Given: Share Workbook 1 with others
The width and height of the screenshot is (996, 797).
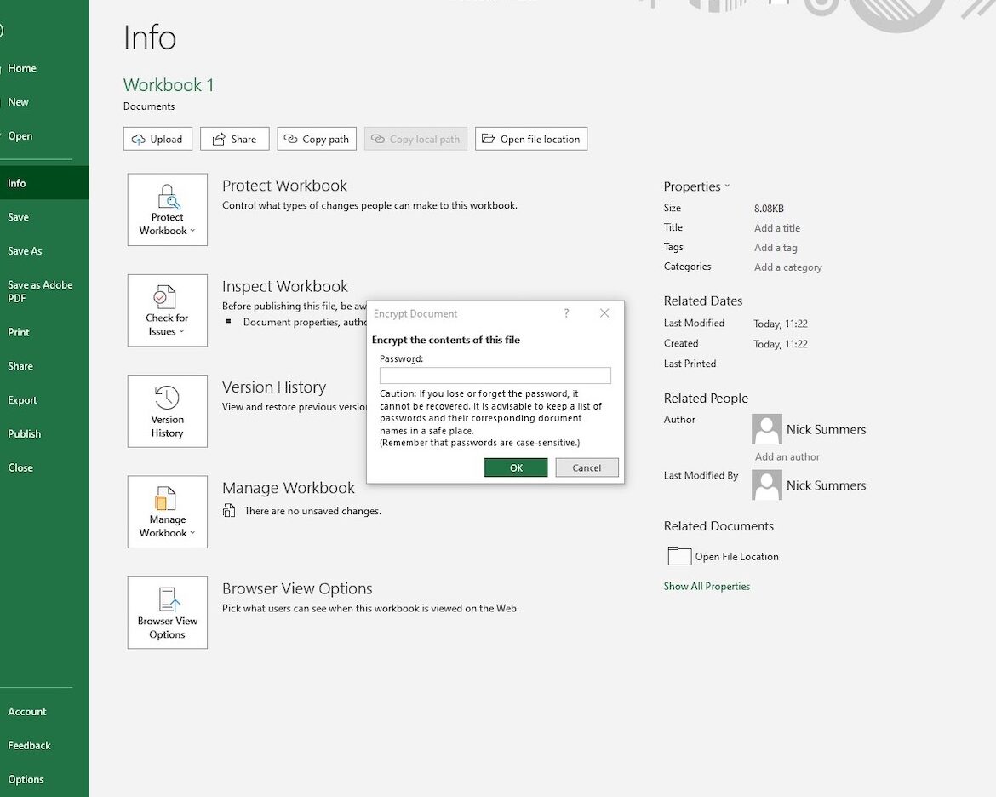Looking at the screenshot, I should (x=234, y=138).
